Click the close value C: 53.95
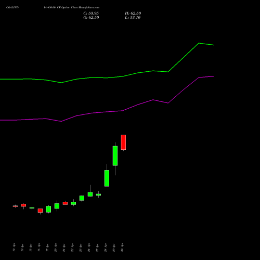 [x=91, y=14]
